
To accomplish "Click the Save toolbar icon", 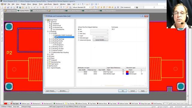I will (8, 7).
